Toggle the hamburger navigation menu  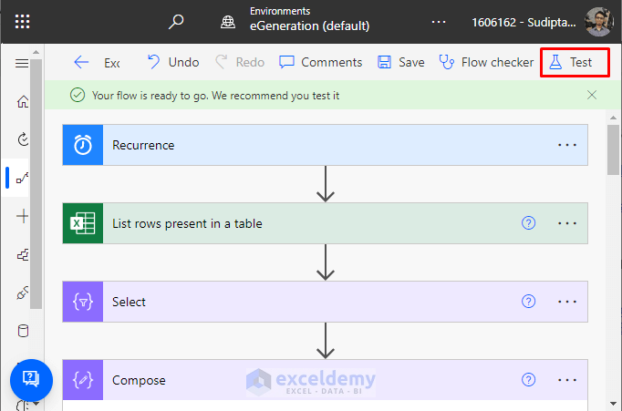23,63
